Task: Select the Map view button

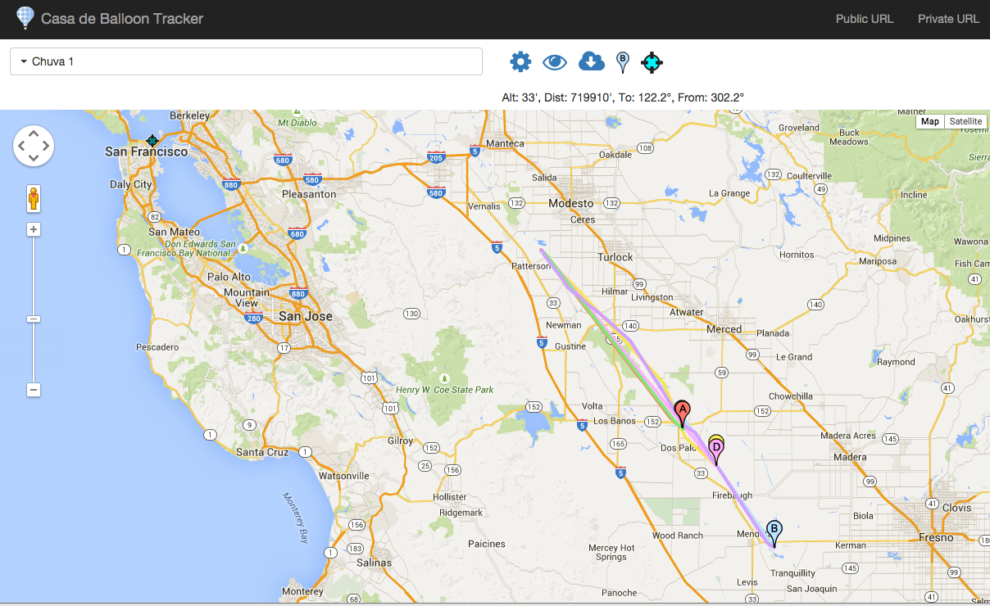Action: coord(930,121)
